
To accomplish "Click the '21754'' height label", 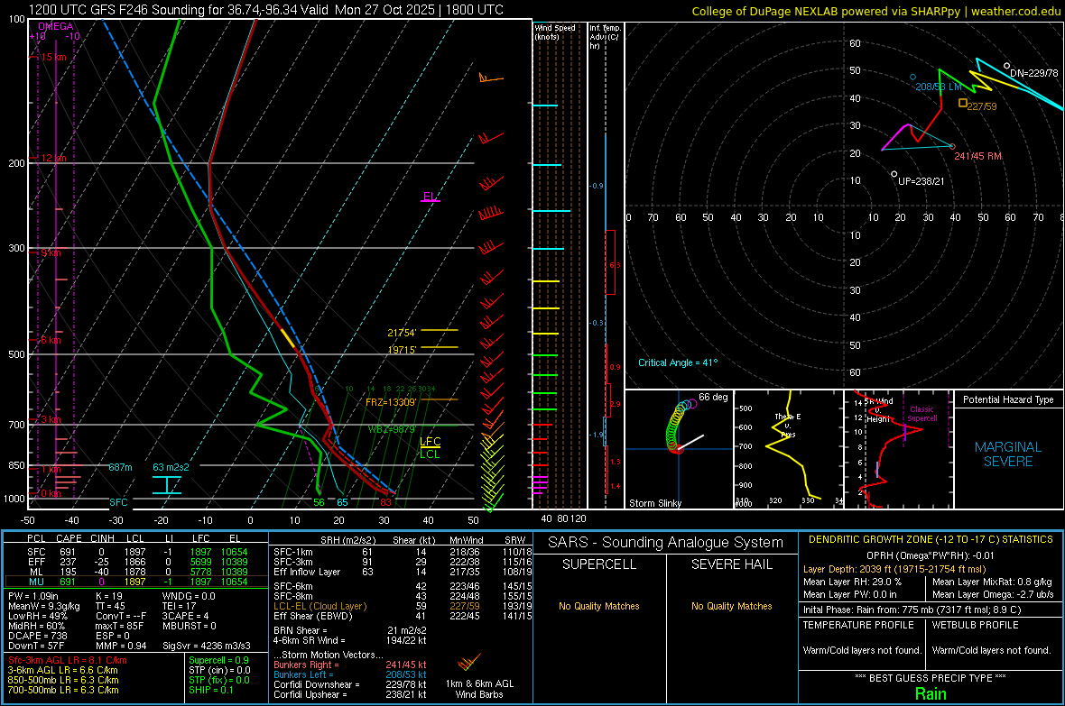I will tap(402, 333).
